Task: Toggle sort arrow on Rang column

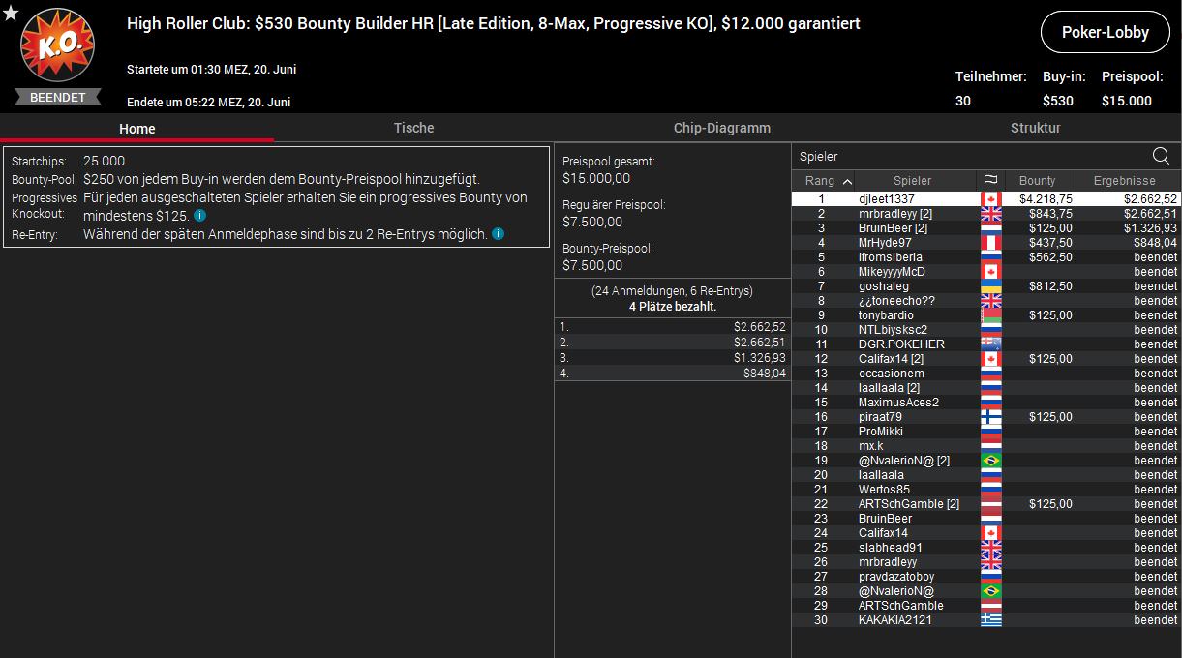Action: tap(847, 181)
